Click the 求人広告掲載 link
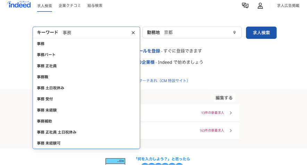Screen dimensions: 307x165 288,6
